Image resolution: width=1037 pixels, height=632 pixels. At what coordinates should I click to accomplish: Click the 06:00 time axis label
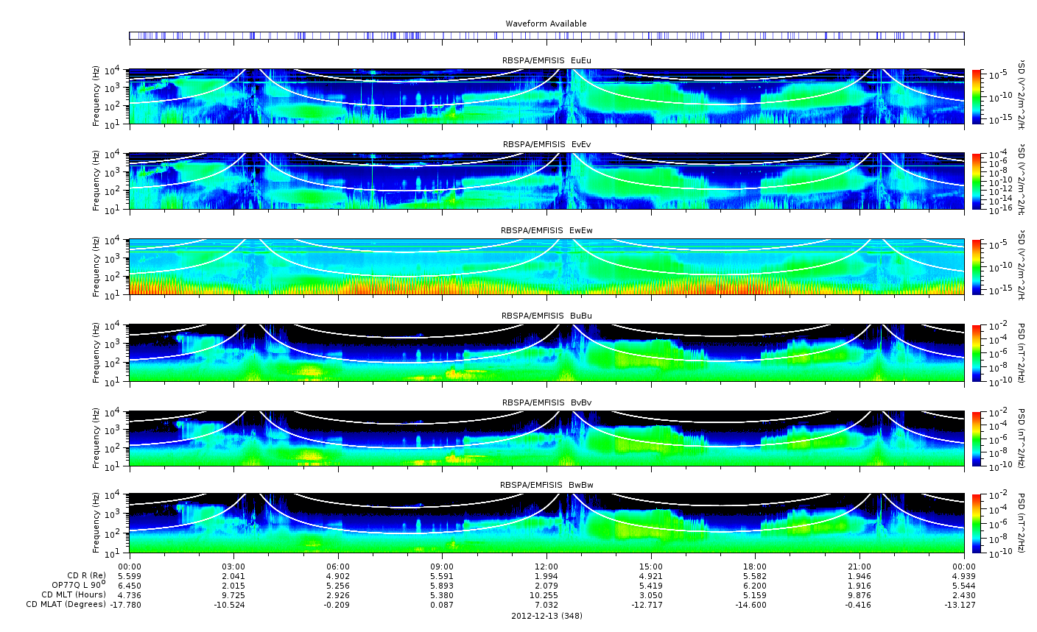click(338, 567)
